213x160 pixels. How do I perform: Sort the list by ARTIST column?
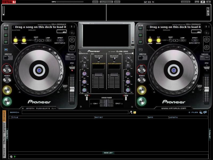point(121,117)
